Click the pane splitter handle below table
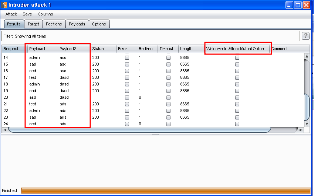The width and height of the screenshot is (314, 196). 156,134
